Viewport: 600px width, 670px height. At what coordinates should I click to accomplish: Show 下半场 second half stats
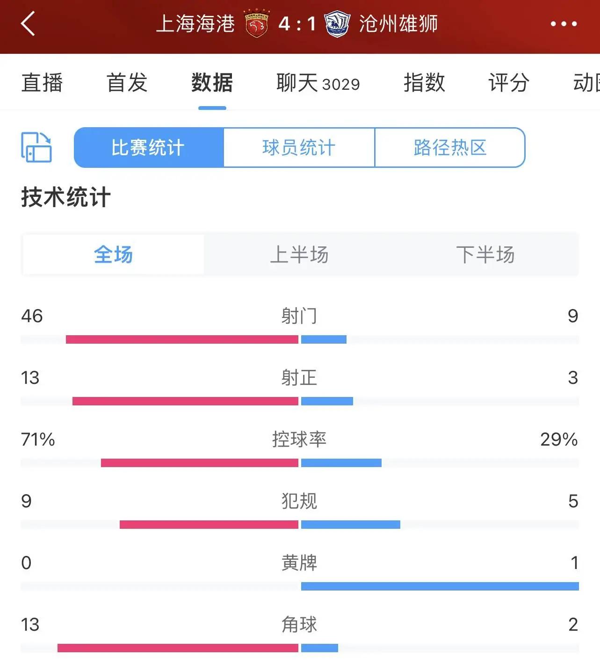(485, 255)
